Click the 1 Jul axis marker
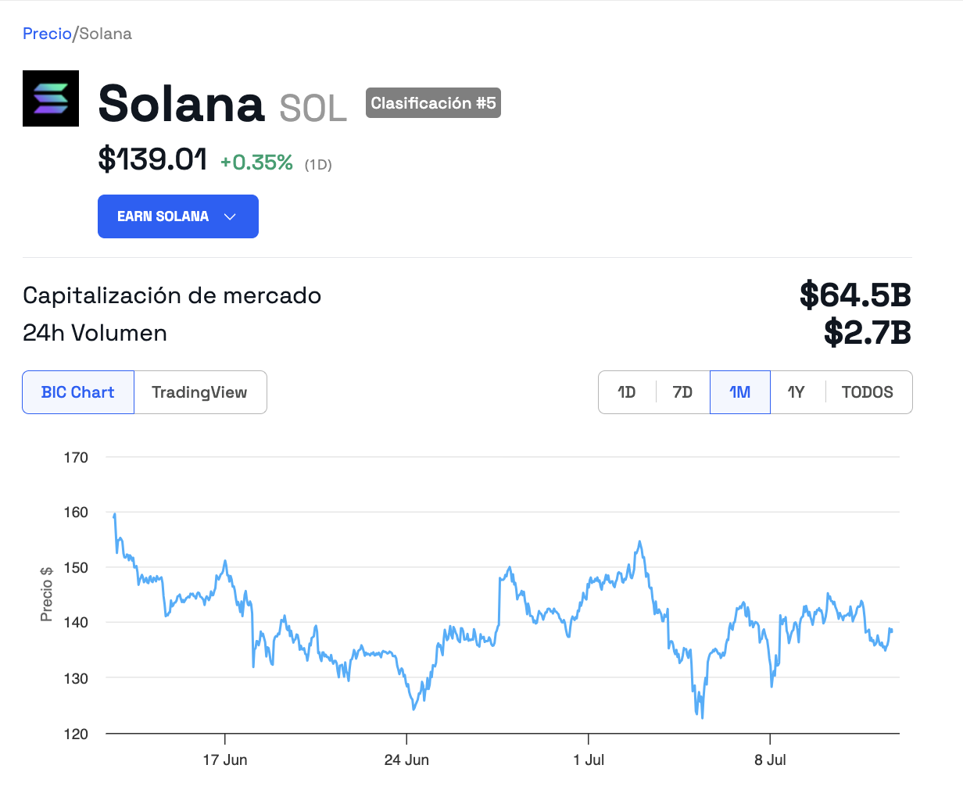This screenshot has height=797, width=963. [x=589, y=759]
